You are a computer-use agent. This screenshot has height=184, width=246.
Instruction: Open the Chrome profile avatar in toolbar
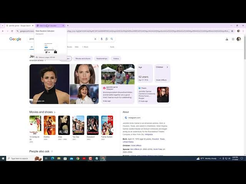click(238, 31)
